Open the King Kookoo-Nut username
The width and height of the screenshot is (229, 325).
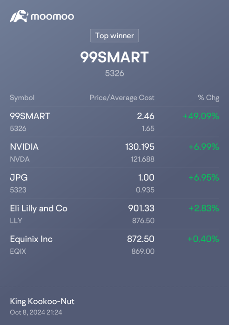[42, 301]
